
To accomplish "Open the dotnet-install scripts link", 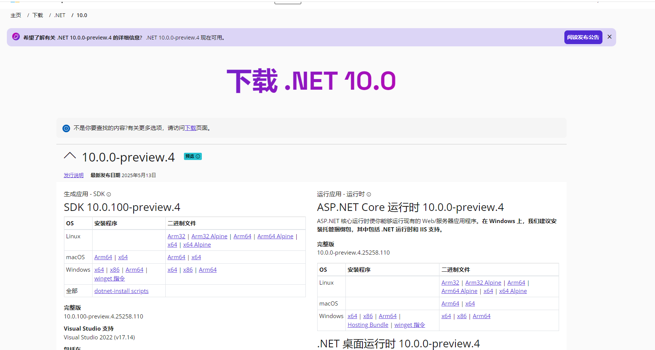I will [x=121, y=291].
